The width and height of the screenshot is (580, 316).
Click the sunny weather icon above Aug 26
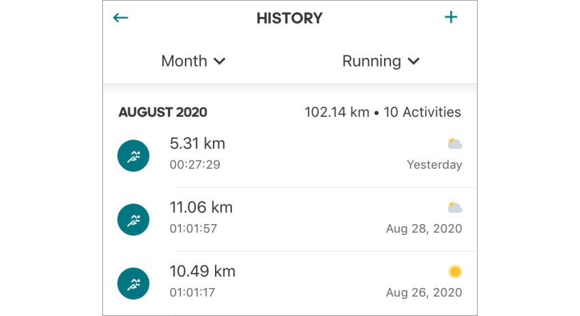[455, 272]
